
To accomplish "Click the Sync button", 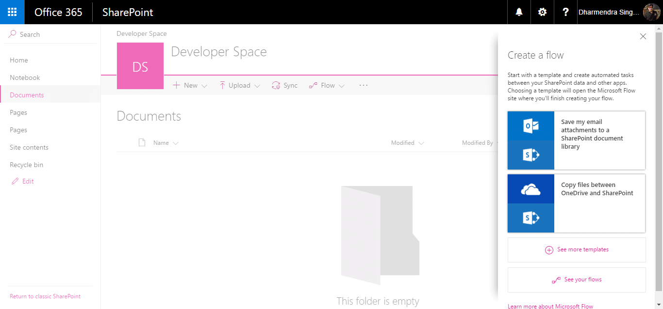I will [285, 85].
